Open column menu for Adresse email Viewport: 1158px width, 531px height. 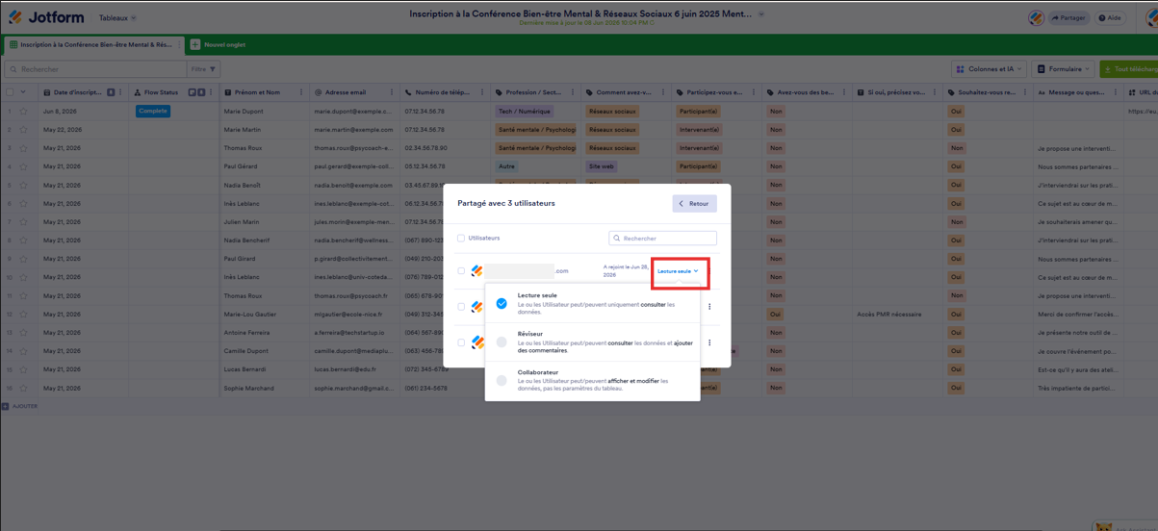(x=392, y=92)
